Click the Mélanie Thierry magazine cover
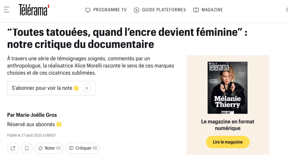 pyautogui.click(x=228, y=88)
